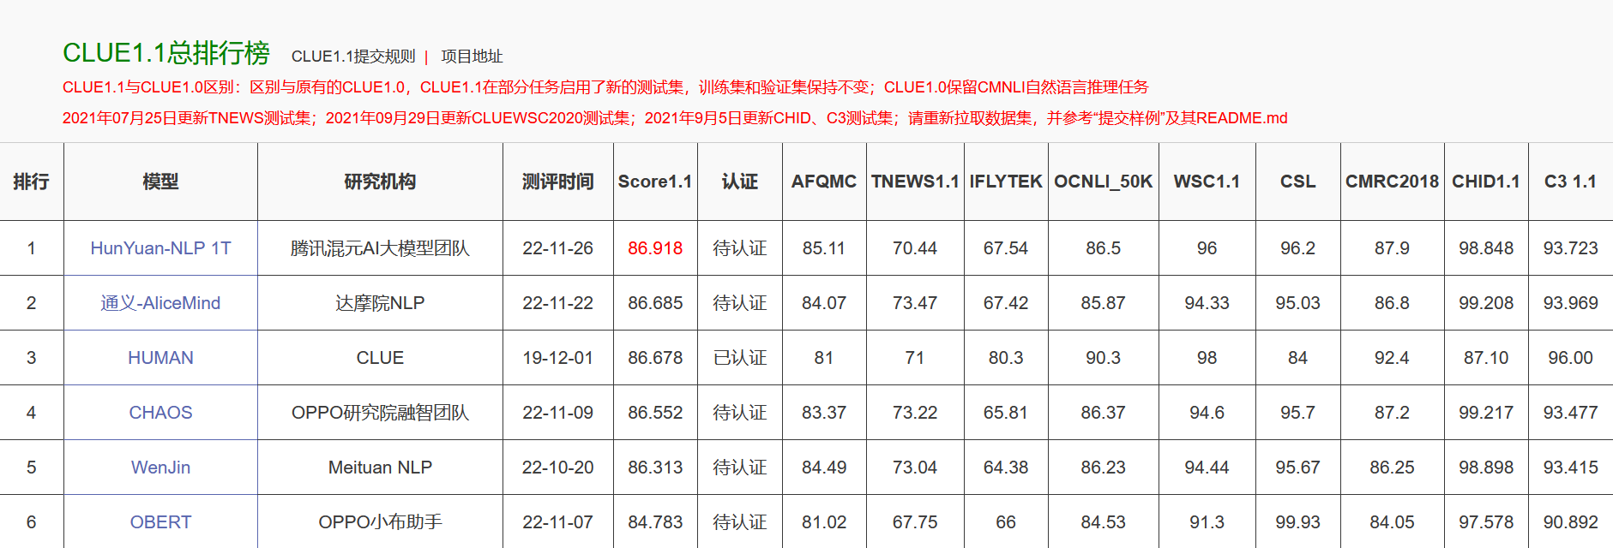Select the 达摩院NLP institution cell
The height and width of the screenshot is (548, 1613).
point(380,303)
